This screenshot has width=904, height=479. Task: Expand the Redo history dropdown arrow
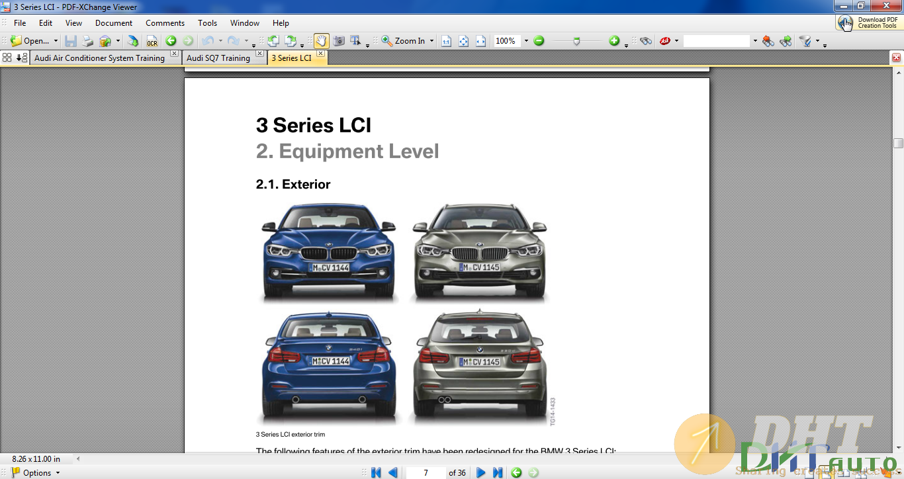pyautogui.click(x=246, y=41)
